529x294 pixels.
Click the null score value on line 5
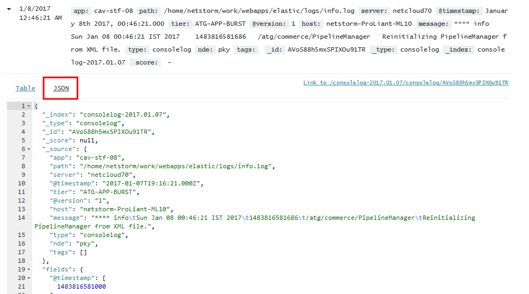pyautogui.click(x=87, y=140)
